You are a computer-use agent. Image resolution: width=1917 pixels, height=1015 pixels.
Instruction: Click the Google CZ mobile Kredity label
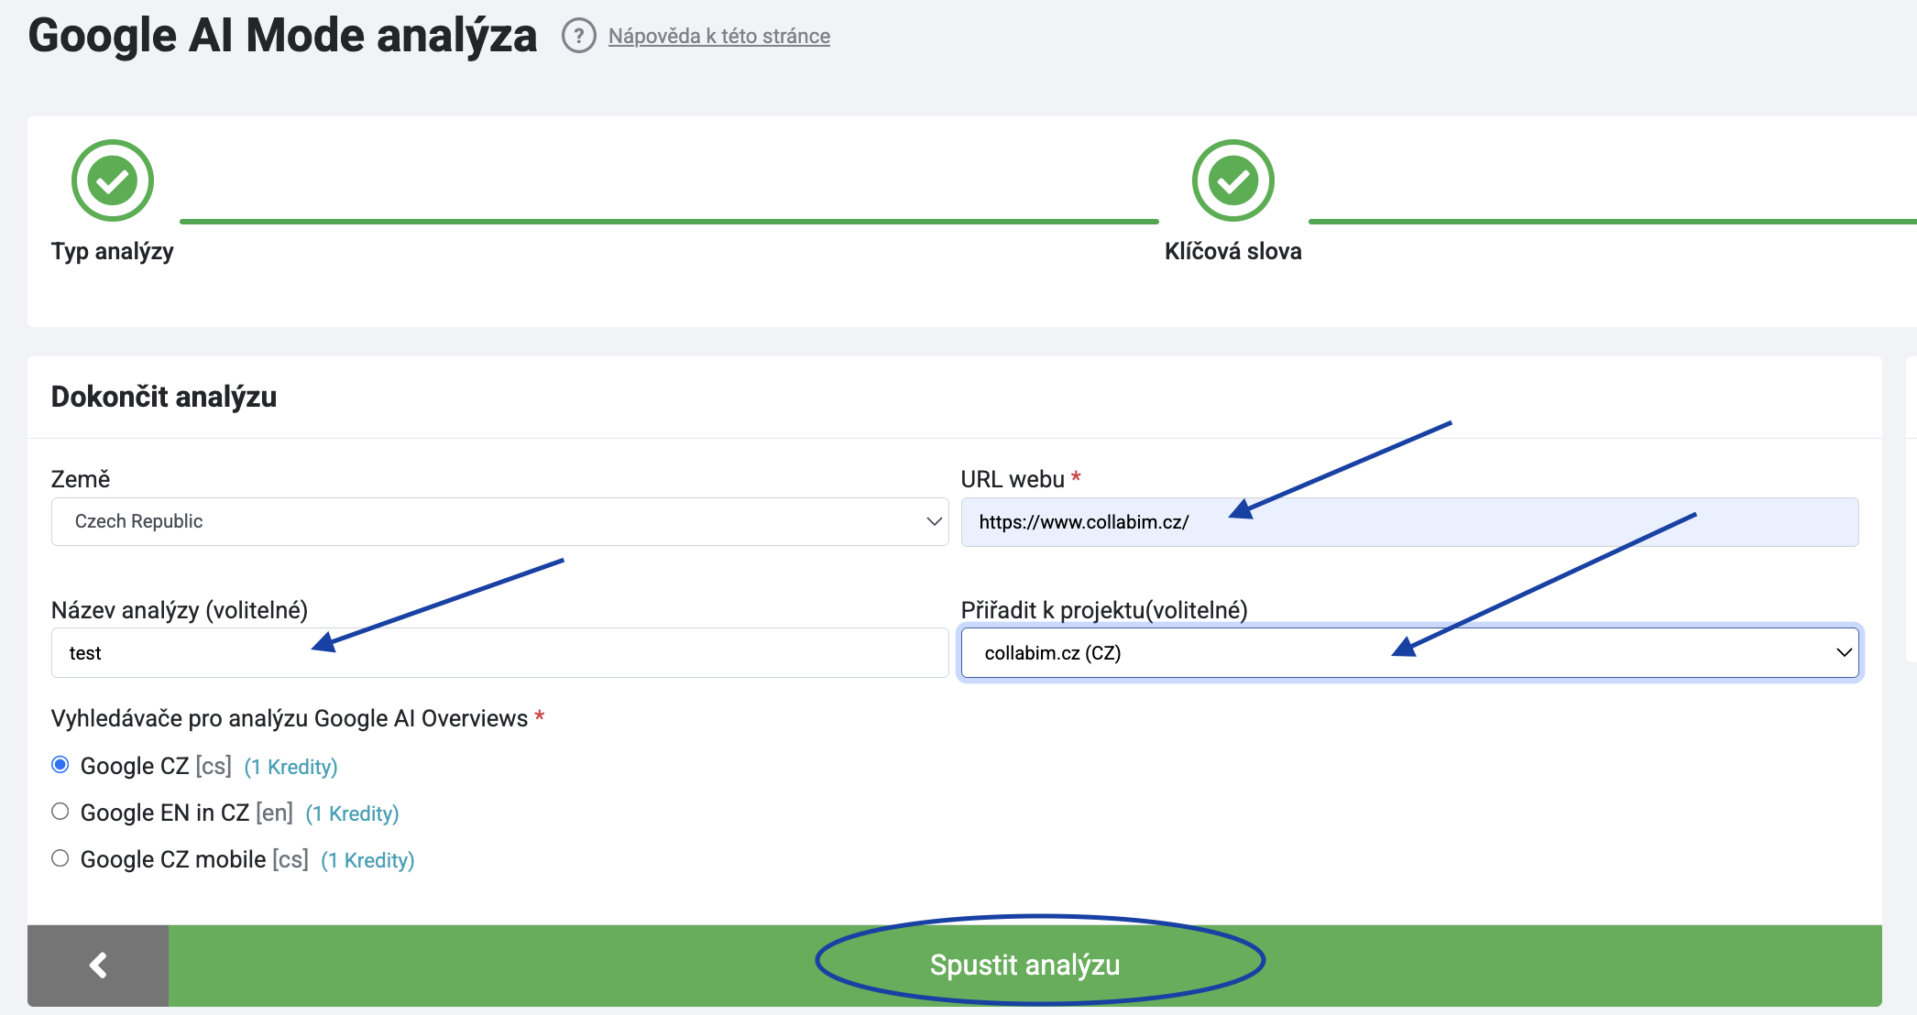point(367,860)
